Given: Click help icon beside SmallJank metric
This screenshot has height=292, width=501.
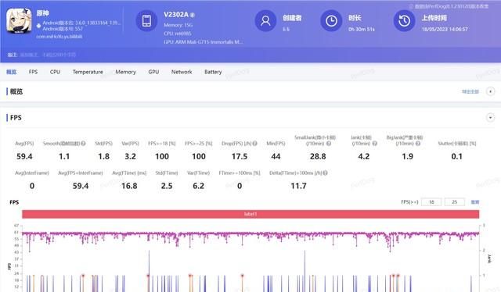Looking at the screenshot, I should tap(329, 144).
